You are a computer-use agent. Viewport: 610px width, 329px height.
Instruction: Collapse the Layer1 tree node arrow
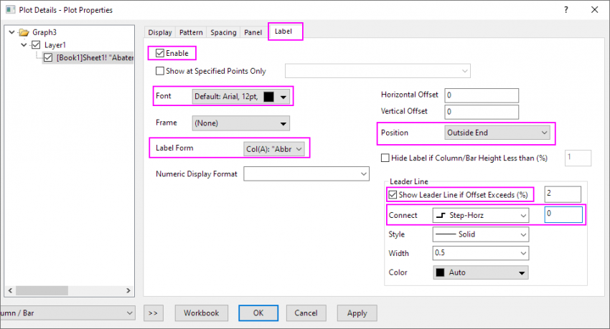(x=24, y=44)
